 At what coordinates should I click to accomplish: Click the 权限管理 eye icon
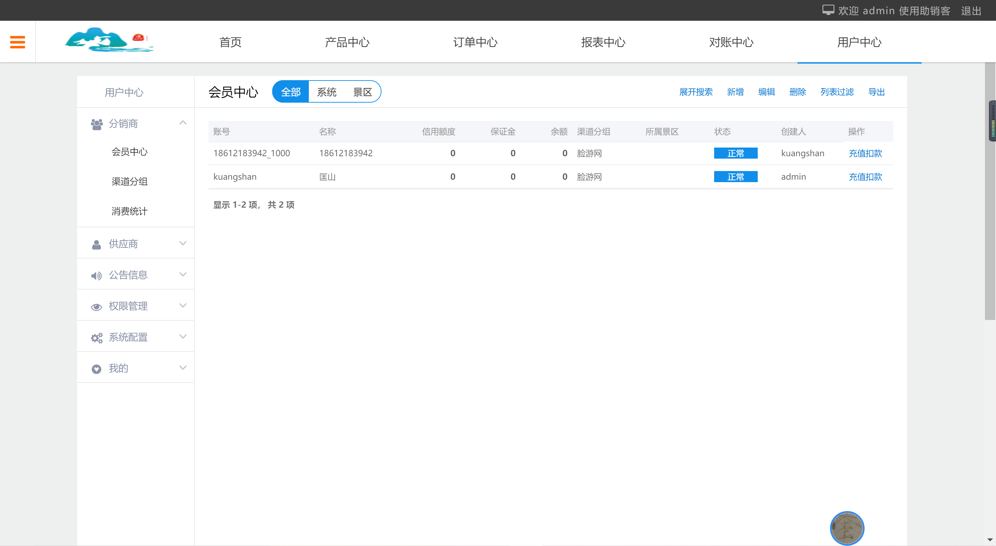tap(96, 307)
